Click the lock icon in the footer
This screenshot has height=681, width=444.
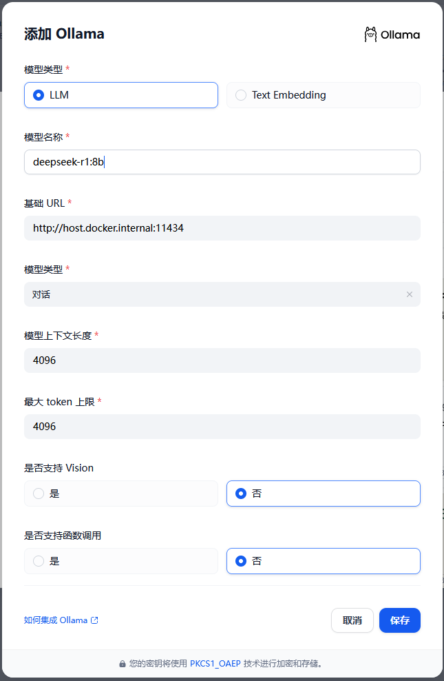click(123, 664)
